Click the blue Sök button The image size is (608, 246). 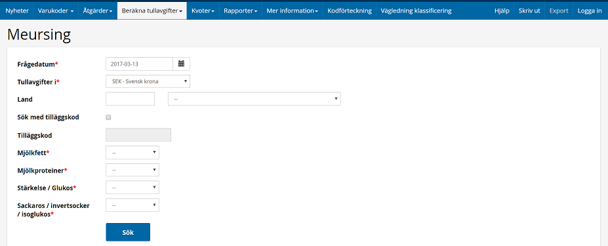(128, 232)
